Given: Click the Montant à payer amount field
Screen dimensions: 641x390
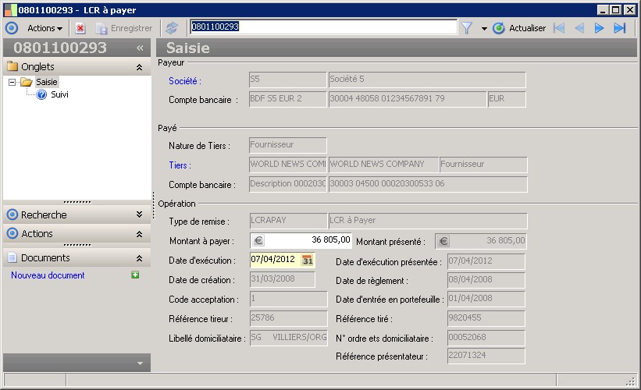Looking at the screenshot, I should (x=301, y=240).
